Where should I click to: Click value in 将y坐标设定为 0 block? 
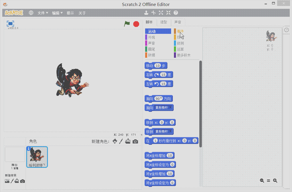pos(173,183)
